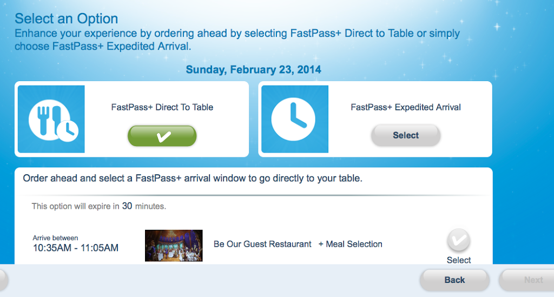Click the grayed-out Next button
Screen dimensions: 554x297
(526, 280)
